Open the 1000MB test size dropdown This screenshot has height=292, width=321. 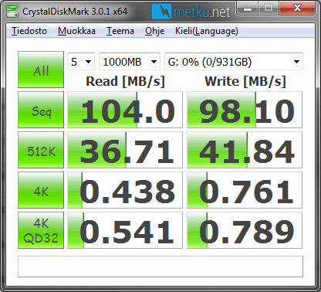(130, 62)
